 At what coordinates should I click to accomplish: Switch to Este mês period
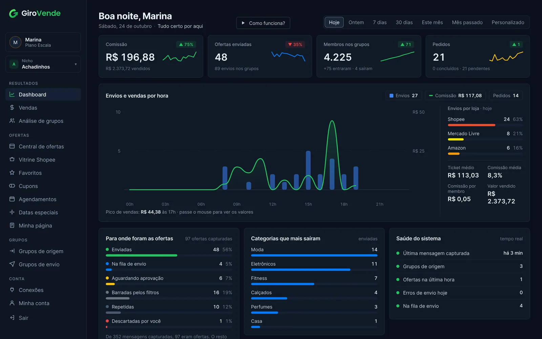tap(432, 22)
